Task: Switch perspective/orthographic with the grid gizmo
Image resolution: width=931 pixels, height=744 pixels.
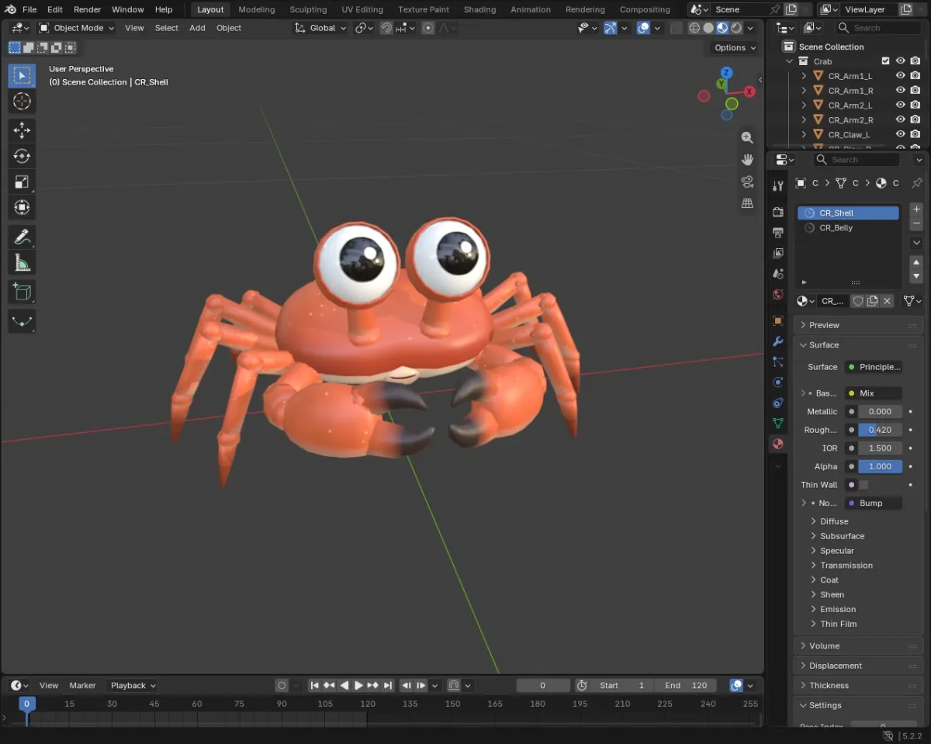Action: pyautogui.click(x=747, y=203)
